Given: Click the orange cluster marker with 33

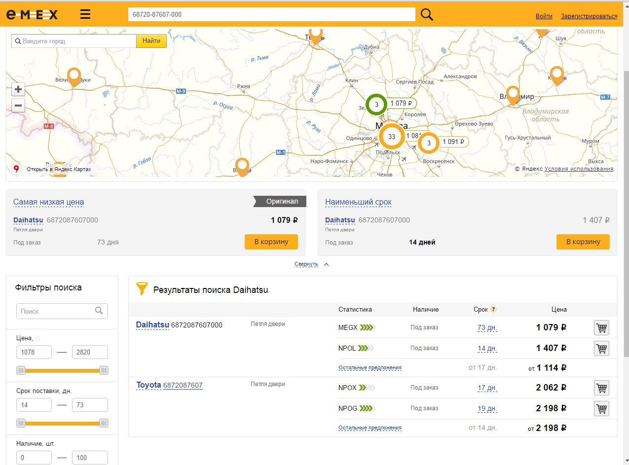Looking at the screenshot, I should pyautogui.click(x=392, y=136).
